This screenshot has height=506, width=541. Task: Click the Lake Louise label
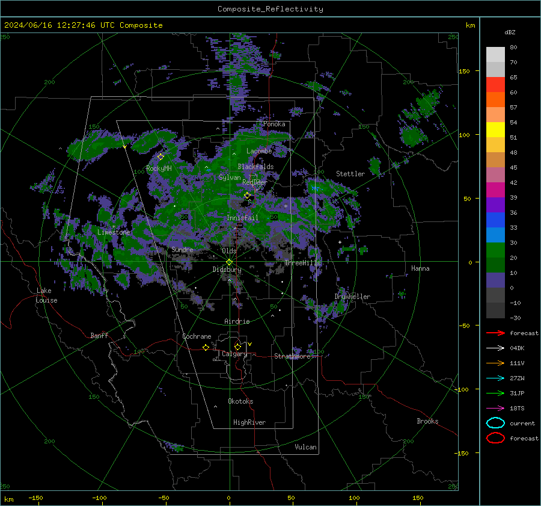46,295
